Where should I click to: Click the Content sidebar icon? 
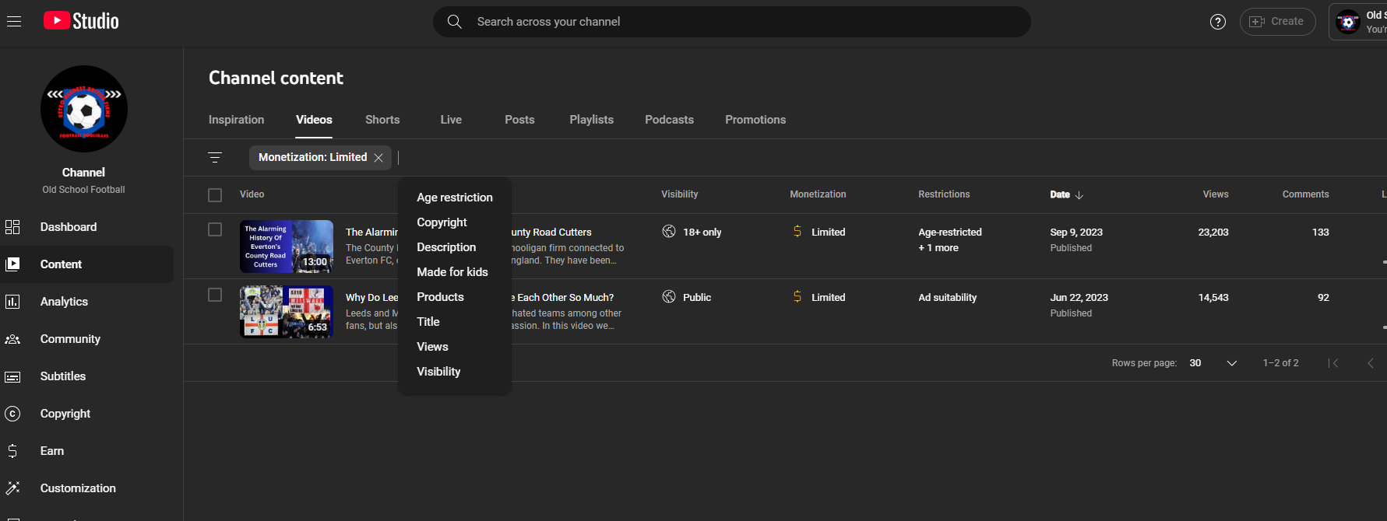12,264
